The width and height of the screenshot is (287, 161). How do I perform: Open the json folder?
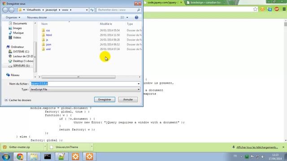[x=48, y=44]
